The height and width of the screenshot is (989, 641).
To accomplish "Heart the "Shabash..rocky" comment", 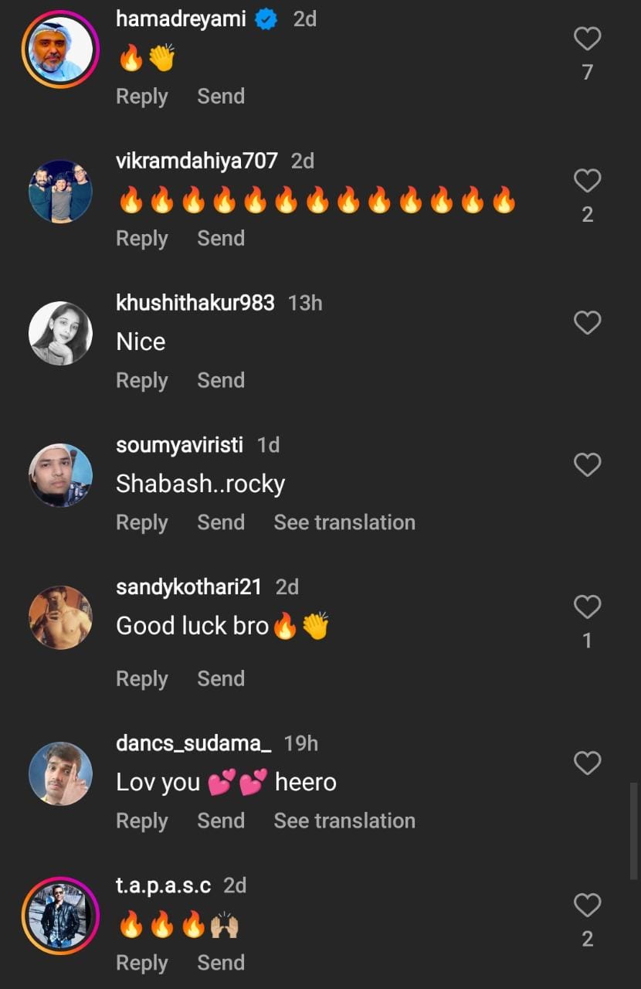I will [x=587, y=465].
